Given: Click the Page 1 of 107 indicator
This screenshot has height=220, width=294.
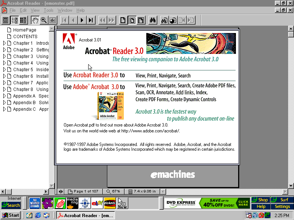Looking at the screenshot, I should (x=83, y=191).
